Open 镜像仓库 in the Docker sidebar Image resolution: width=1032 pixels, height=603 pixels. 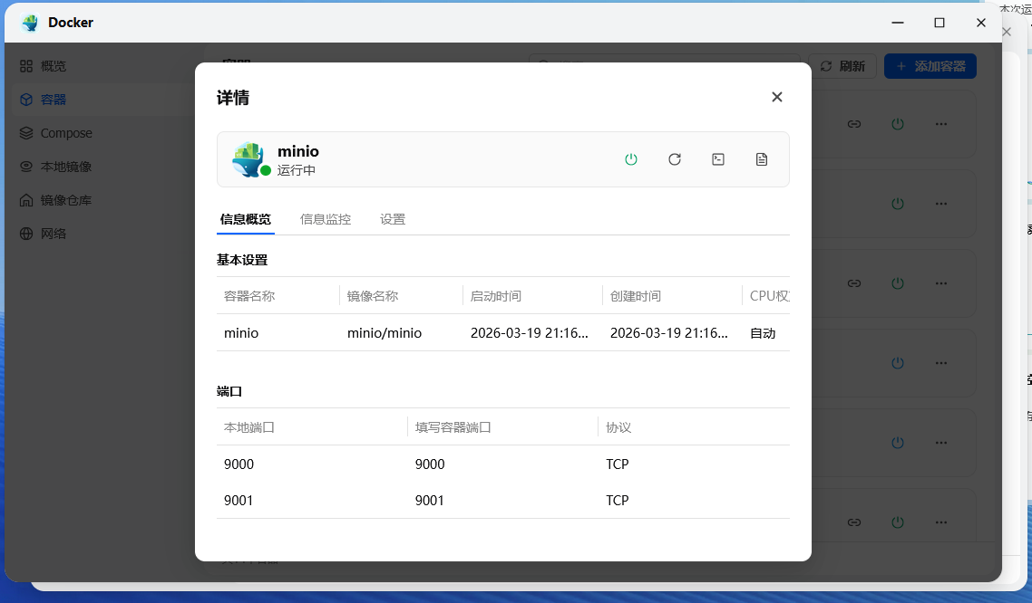pyautogui.click(x=66, y=200)
